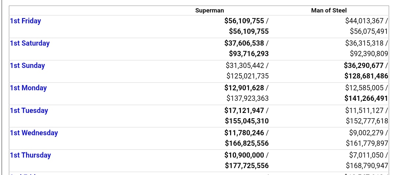Open the 1st Thursday link
The image size is (395, 175).
coord(30,155)
